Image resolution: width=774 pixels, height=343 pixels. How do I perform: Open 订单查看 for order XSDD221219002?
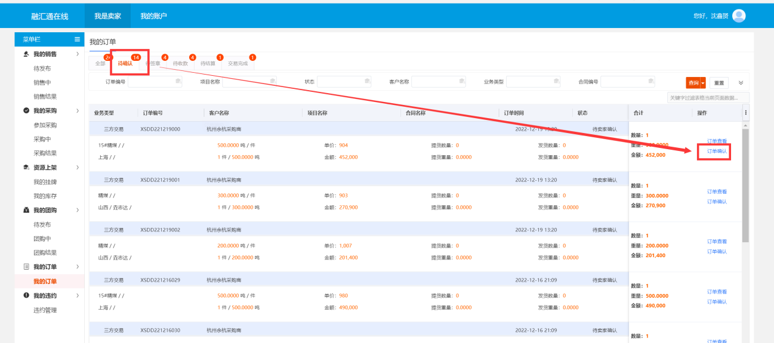pos(717,242)
